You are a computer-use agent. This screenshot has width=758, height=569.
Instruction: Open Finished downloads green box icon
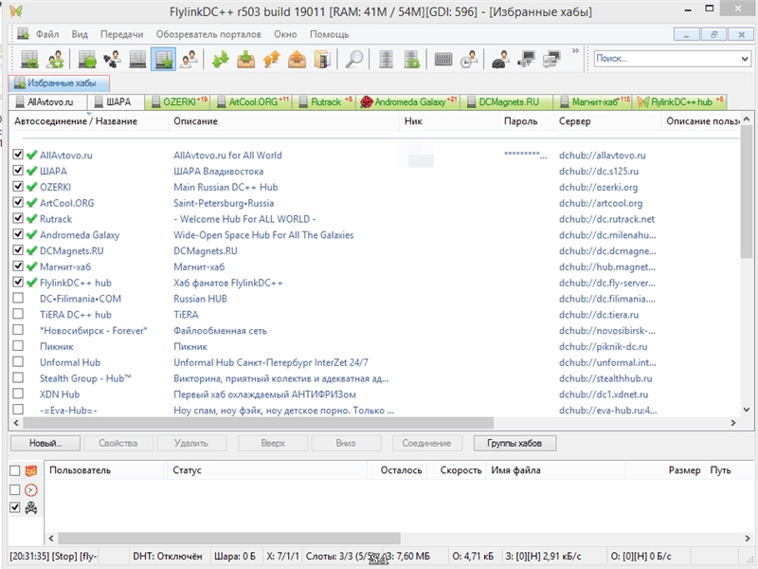coord(246,59)
